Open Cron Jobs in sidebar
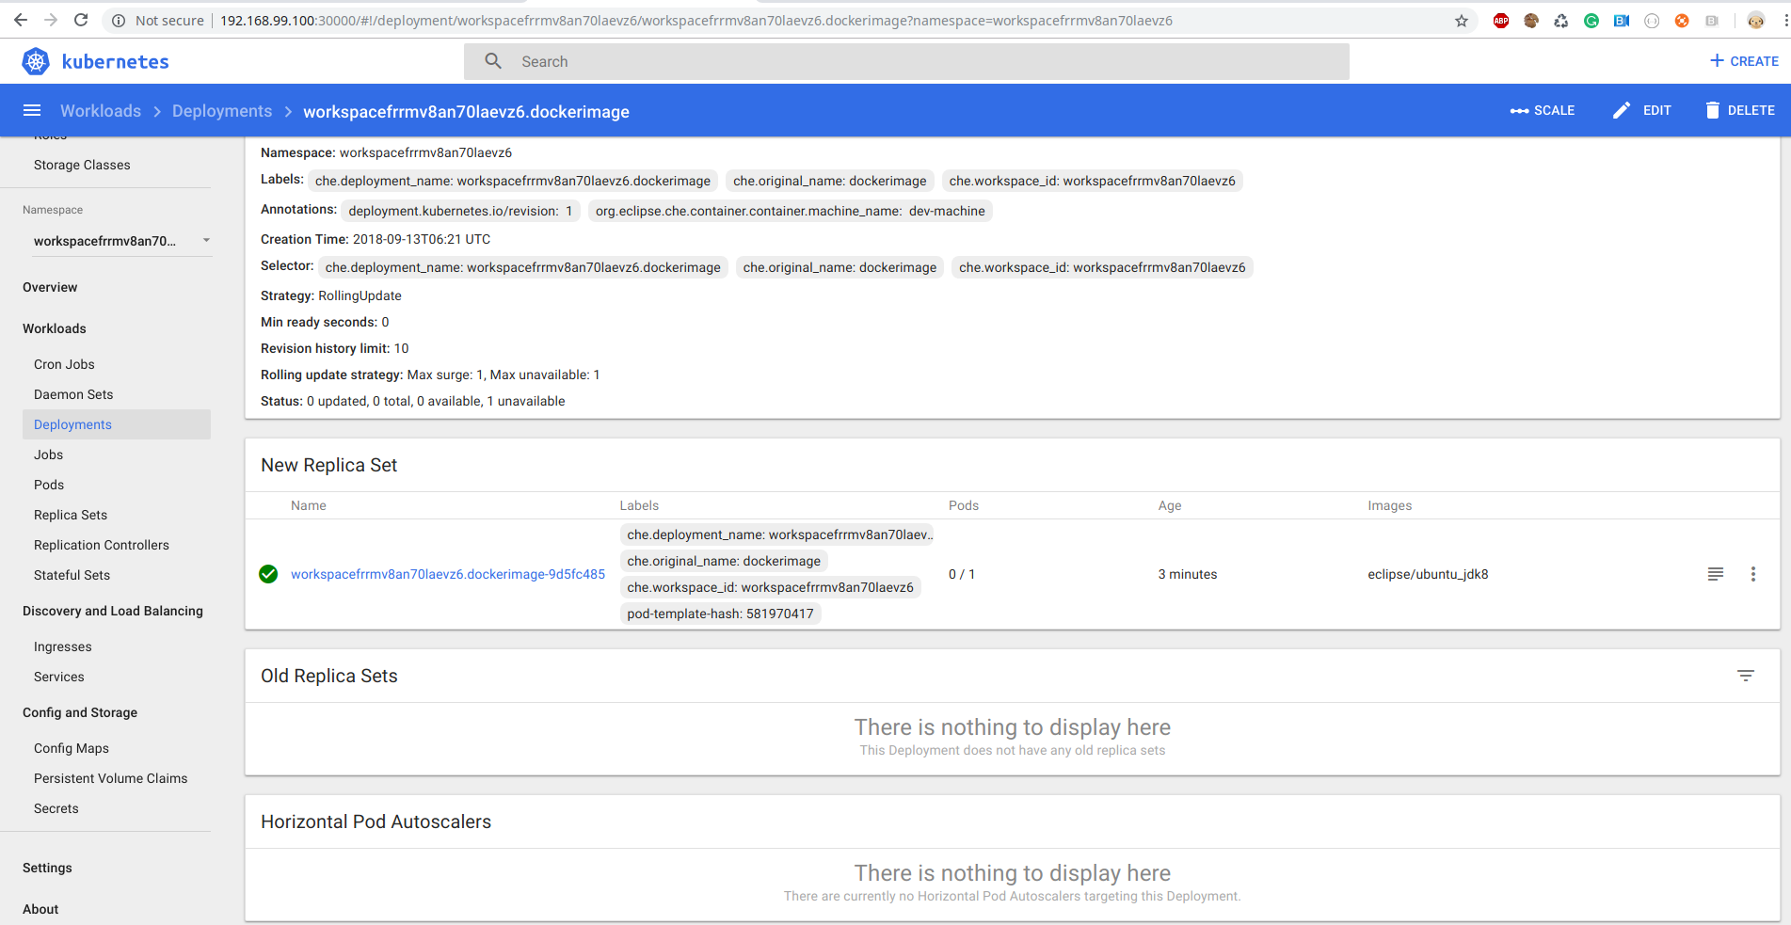 (x=64, y=364)
